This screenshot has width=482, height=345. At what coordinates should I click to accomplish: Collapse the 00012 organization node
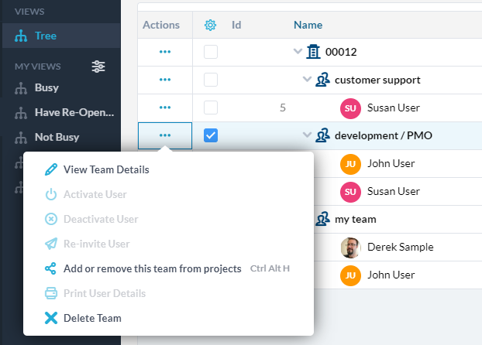coord(298,52)
